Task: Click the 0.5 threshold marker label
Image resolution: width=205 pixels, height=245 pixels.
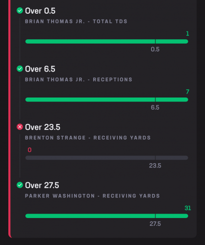Action: 155,49
